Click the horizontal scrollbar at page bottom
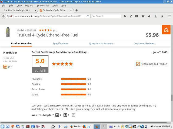The height and width of the screenshot is (129, 173). 84,123
